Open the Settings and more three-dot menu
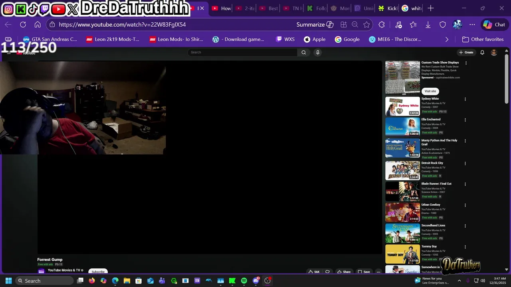The width and height of the screenshot is (511, 287). [x=472, y=25]
